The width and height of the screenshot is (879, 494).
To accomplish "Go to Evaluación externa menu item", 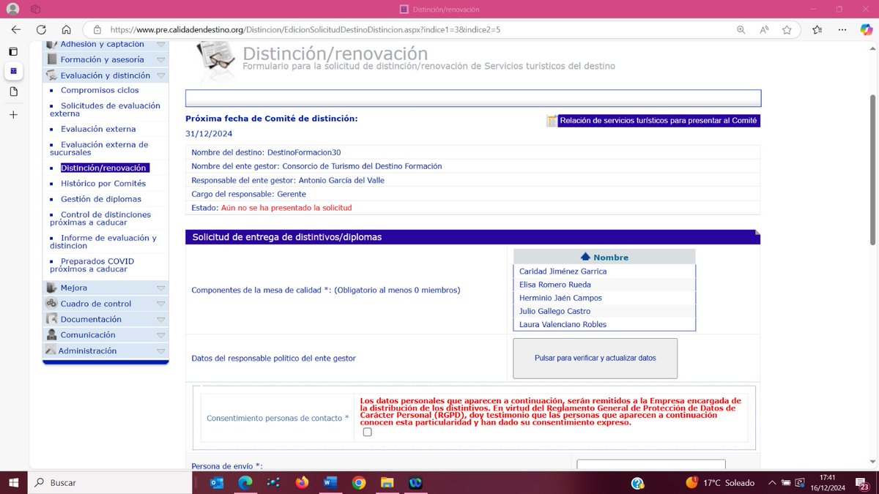I will coord(98,129).
